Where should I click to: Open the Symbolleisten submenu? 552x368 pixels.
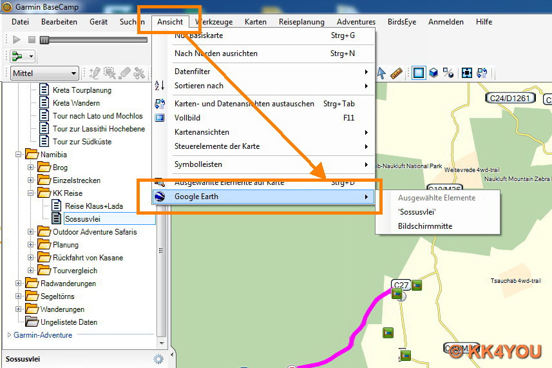[264, 164]
